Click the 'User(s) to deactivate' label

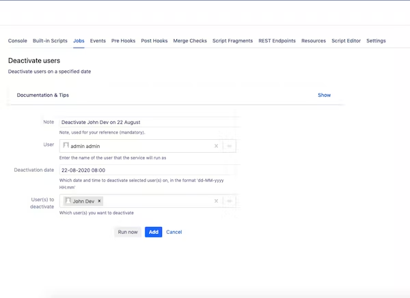(x=42, y=203)
